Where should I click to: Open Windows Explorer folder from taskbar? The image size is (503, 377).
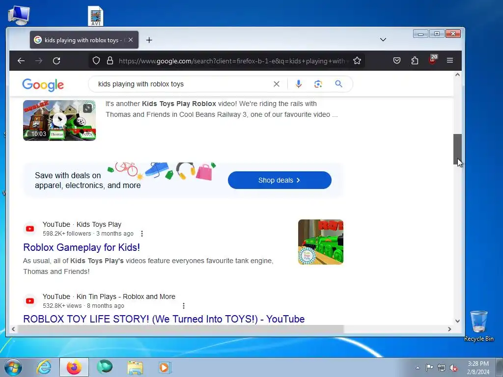(x=135, y=367)
